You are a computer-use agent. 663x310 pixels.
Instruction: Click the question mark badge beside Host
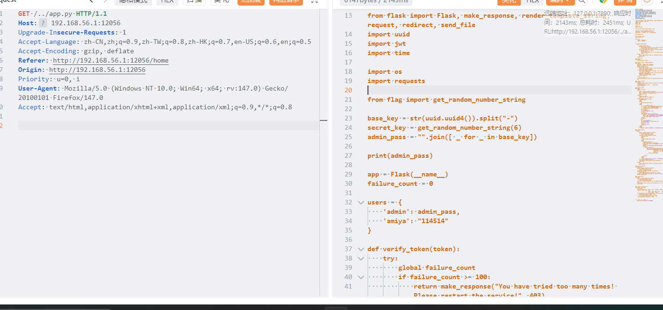(43, 23)
